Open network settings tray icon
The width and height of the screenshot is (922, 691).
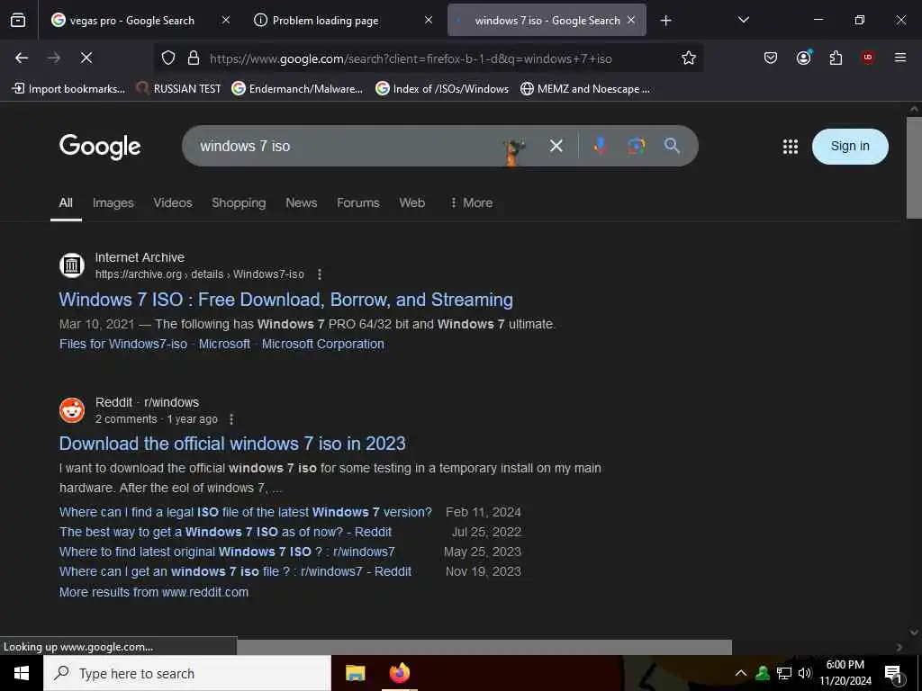[x=784, y=673]
